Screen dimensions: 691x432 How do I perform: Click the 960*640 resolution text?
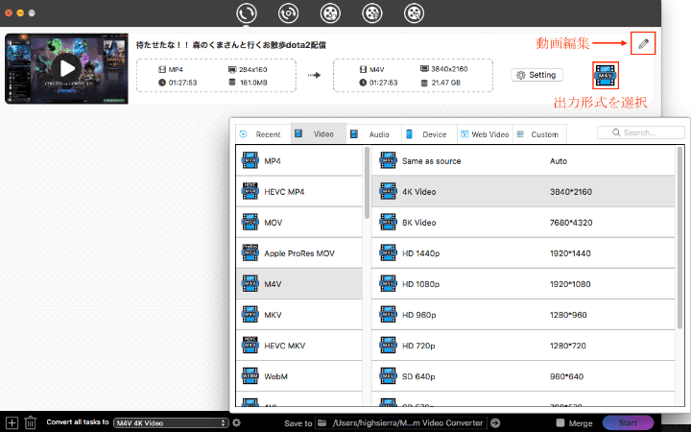(x=566, y=376)
